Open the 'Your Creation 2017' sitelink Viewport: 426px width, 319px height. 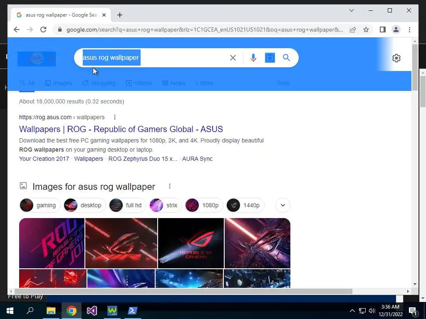point(44,159)
